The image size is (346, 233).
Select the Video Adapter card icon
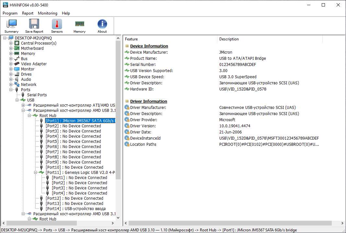point(17,64)
